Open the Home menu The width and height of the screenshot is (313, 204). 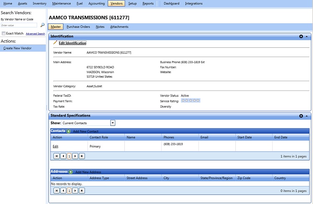click(x=8, y=3)
